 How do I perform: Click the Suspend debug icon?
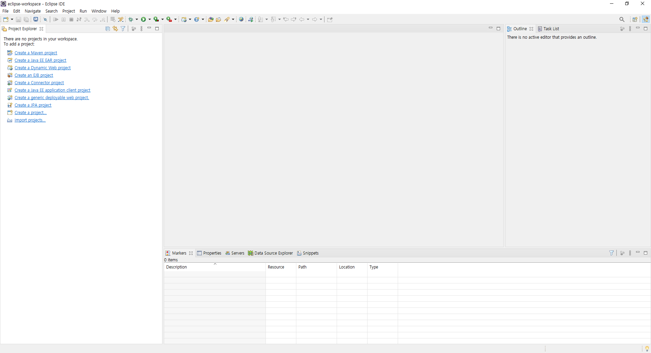point(63,19)
